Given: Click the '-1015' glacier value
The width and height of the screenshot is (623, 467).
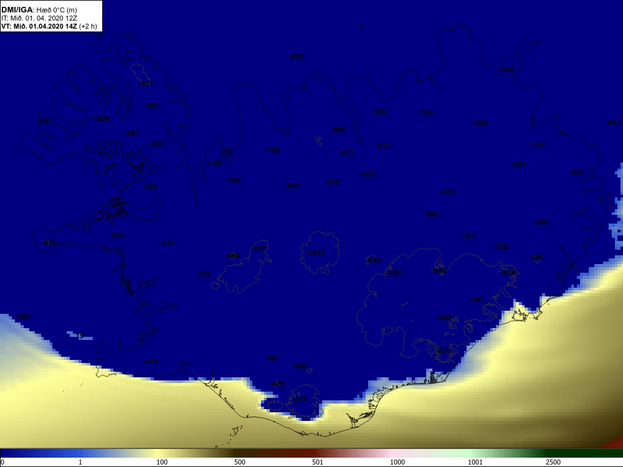Looking at the screenshot, I should 316,253.
